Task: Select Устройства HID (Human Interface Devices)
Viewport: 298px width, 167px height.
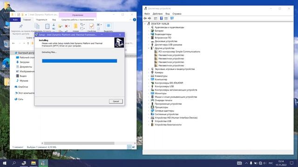Action: [176, 117]
